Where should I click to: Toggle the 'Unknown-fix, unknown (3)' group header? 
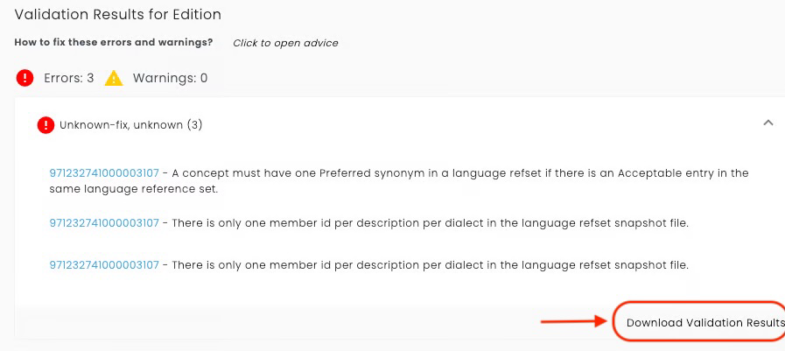131,125
